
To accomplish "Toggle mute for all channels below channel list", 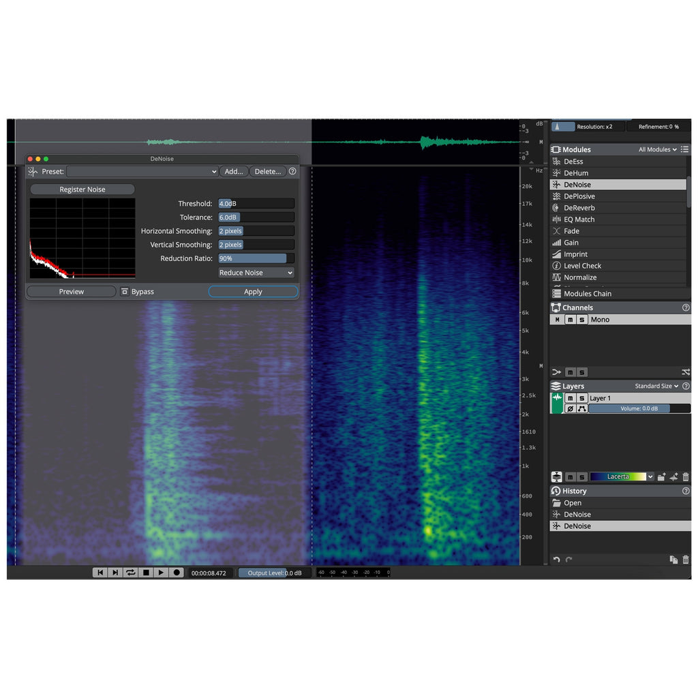I will (x=571, y=372).
